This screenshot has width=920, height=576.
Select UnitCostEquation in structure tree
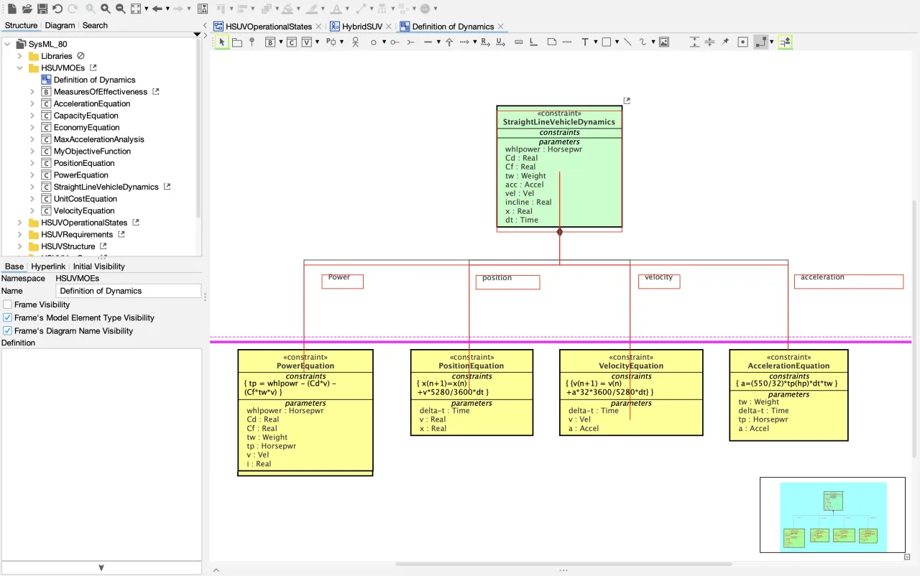click(x=85, y=199)
